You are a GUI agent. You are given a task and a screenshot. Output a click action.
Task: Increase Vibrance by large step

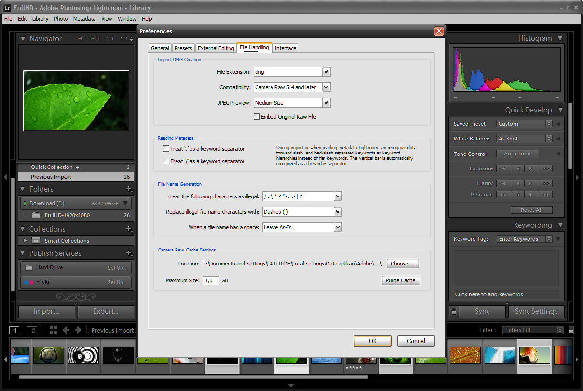click(x=546, y=195)
